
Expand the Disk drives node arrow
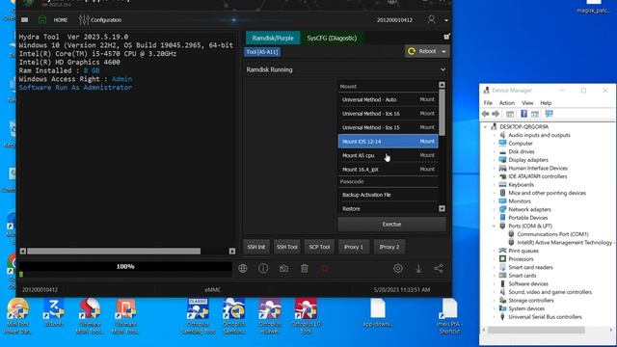coord(495,152)
